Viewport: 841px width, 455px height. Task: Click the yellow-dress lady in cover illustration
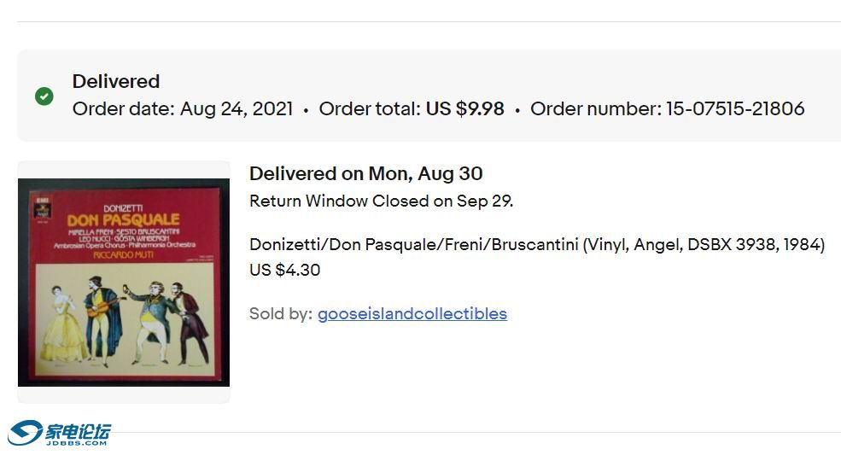pyautogui.click(x=64, y=324)
